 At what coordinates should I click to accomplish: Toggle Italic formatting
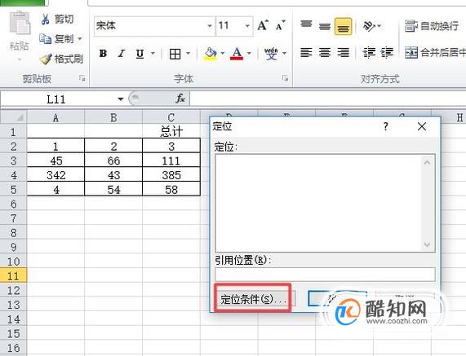(x=122, y=54)
